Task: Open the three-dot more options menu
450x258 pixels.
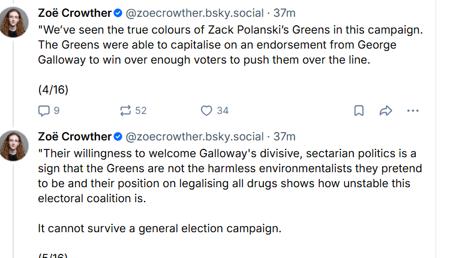Action: point(413,110)
